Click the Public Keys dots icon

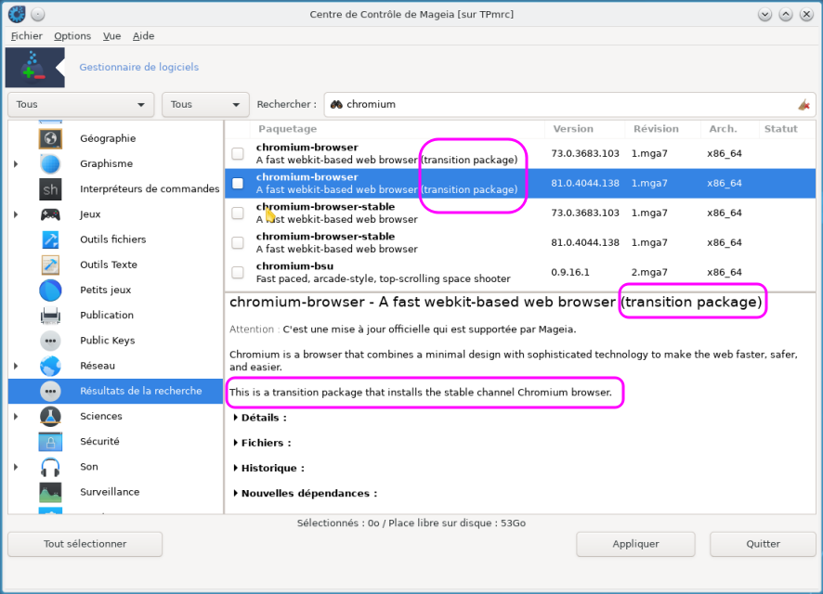click(50, 341)
